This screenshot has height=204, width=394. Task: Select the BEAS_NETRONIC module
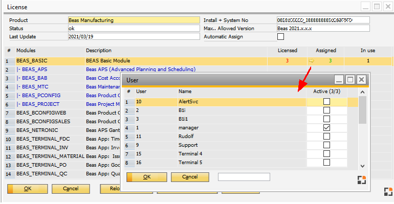click(x=37, y=130)
